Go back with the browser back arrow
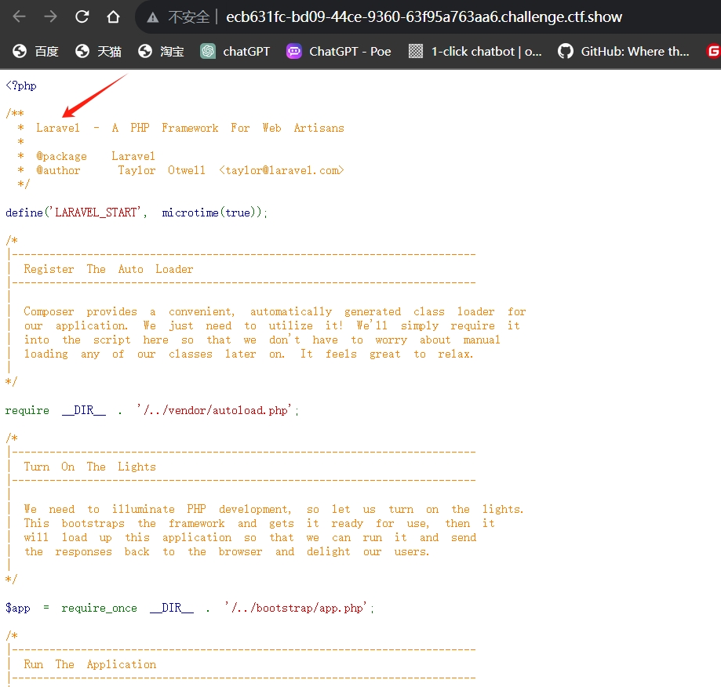This screenshot has height=687, width=721. pyautogui.click(x=20, y=17)
